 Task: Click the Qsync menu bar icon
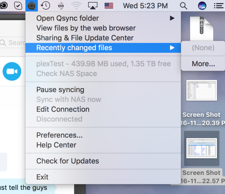click(x=31, y=6)
